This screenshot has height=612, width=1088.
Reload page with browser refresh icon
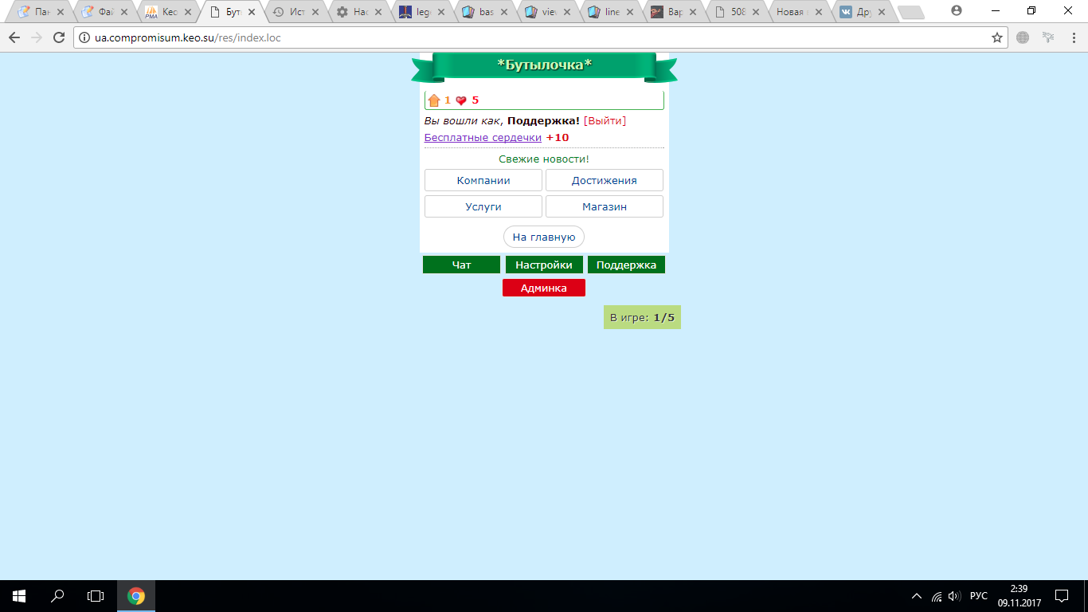click(x=58, y=37)
